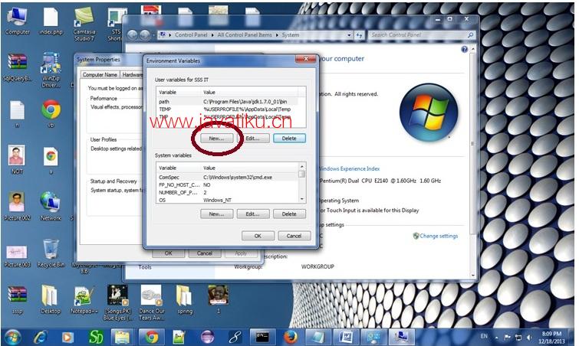Open Windows Experience Index link
The image size is (579, 346).
click(349, 168)
